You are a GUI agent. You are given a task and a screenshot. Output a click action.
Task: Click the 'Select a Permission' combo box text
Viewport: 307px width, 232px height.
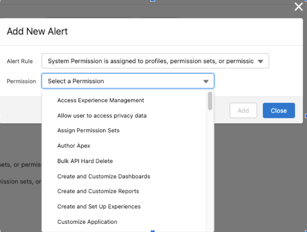(76, 81)
